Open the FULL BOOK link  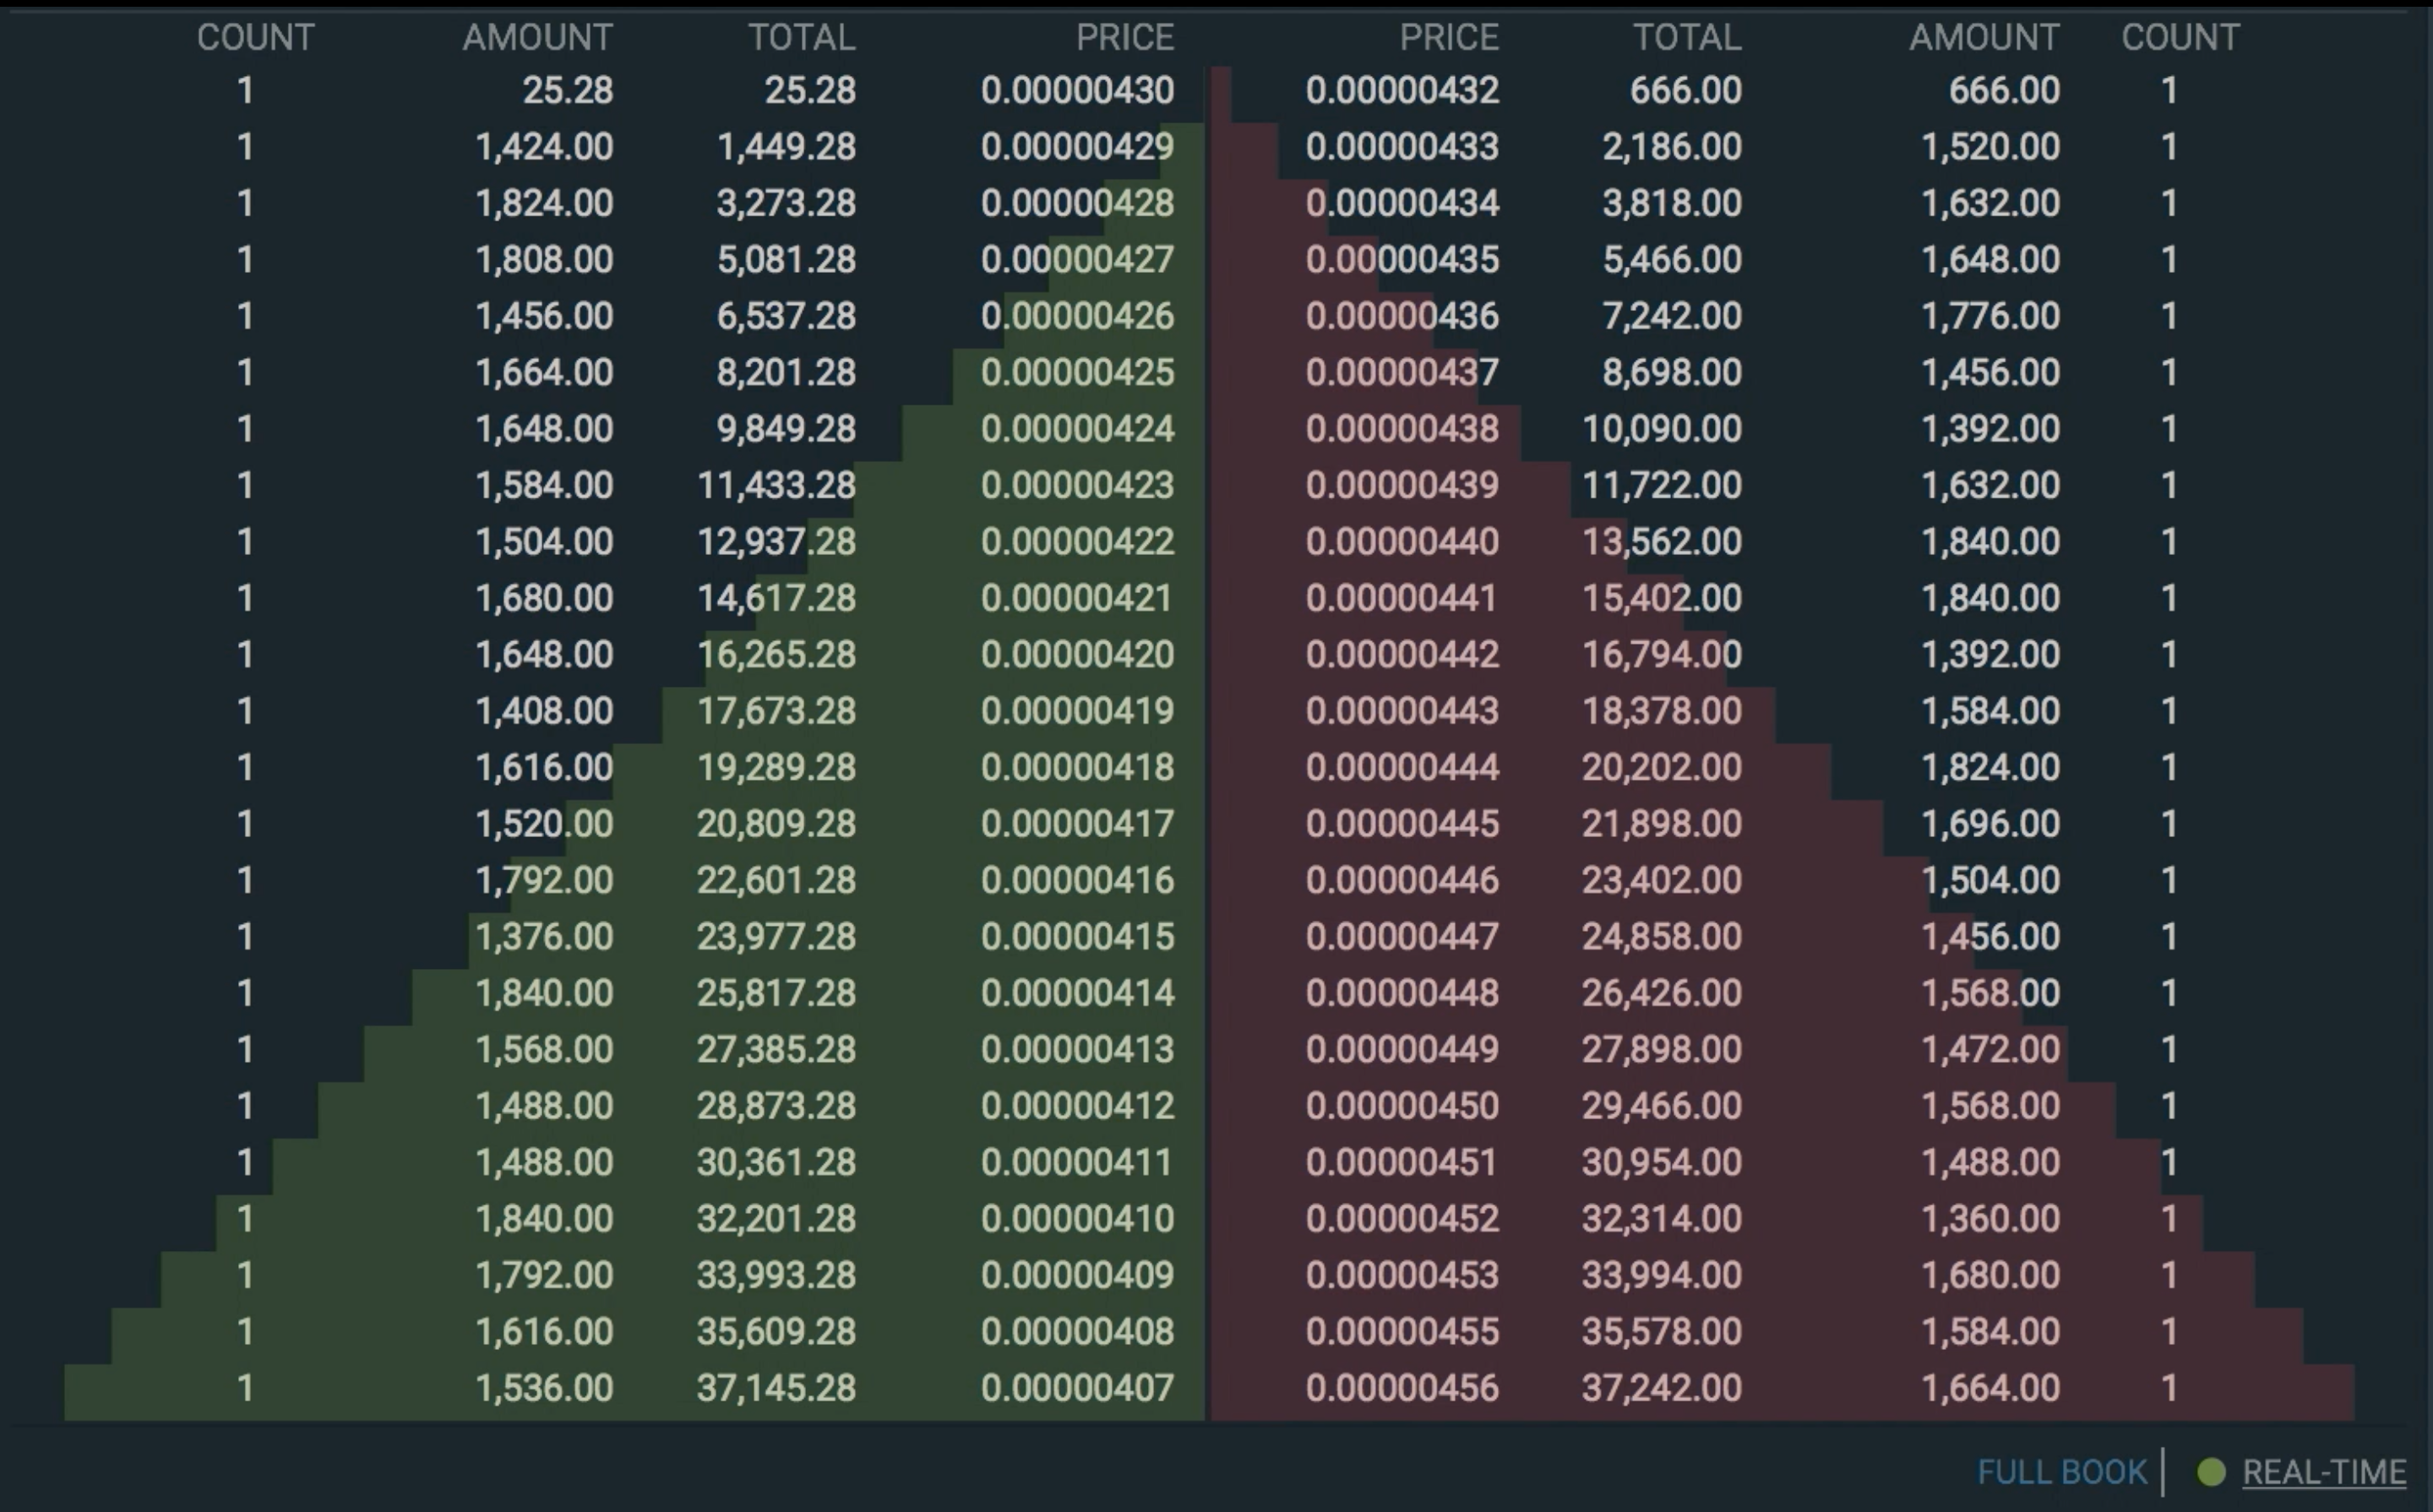point(2061,1472)
